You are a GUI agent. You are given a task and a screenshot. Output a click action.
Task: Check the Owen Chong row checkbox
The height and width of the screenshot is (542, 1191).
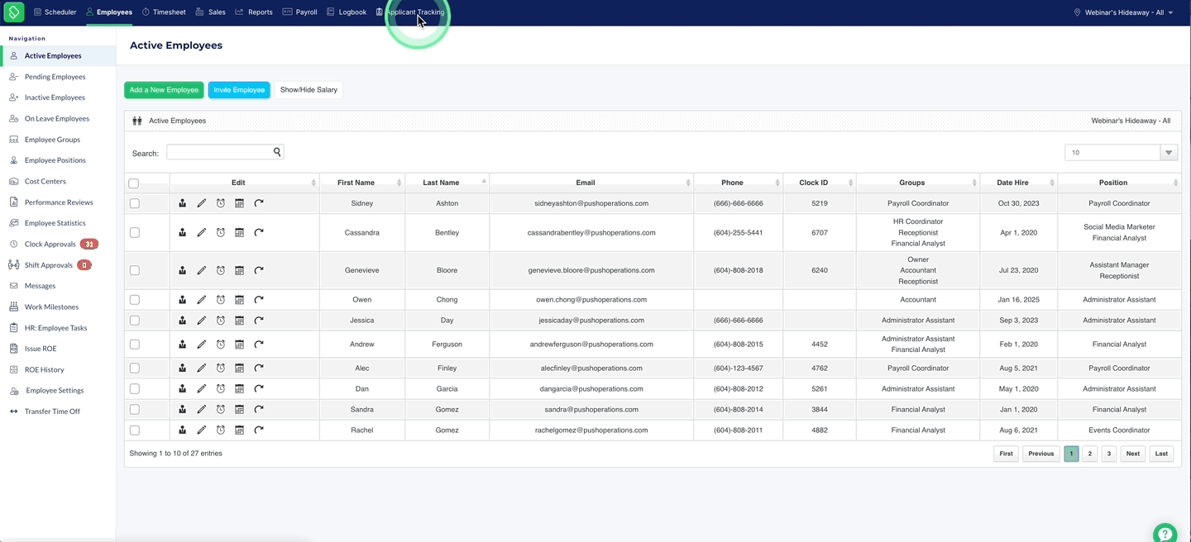(135, 300)
